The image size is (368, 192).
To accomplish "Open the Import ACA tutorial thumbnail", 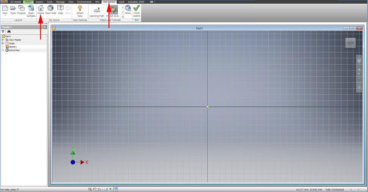I will tap(114, 10).
